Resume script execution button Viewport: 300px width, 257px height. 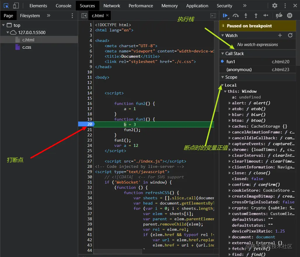tap(226, 16)
